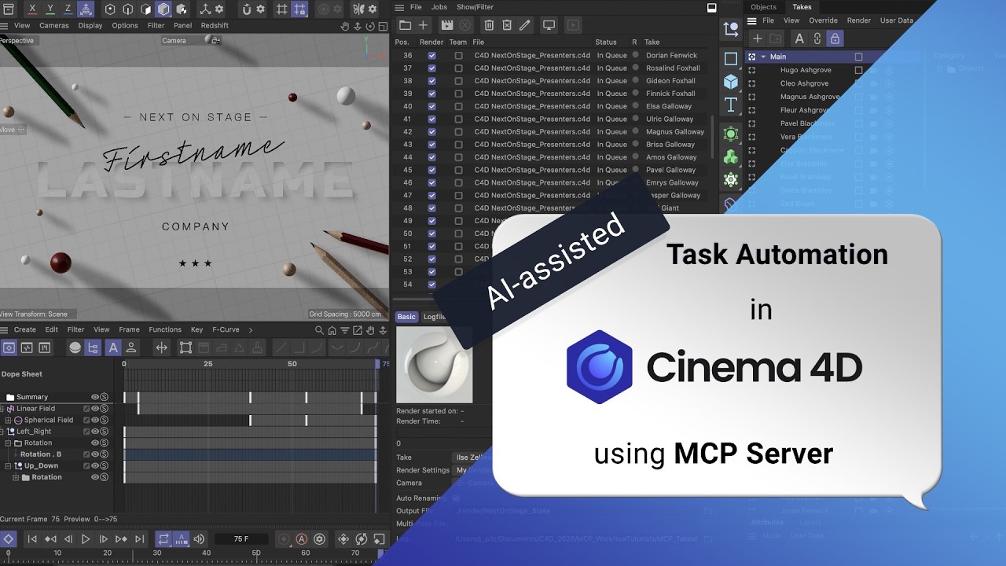Select the Text spline tool icon
The image size is (1006, 566).
pyautogui.click(x=731, y=105)
